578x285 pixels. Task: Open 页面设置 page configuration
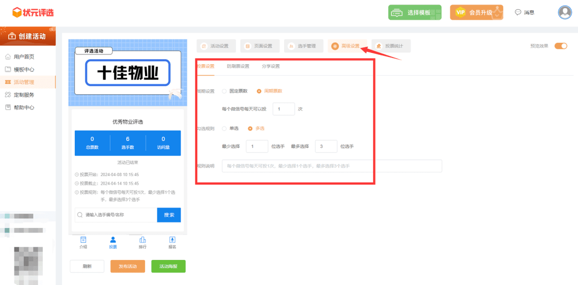click(x=260, y=46)
